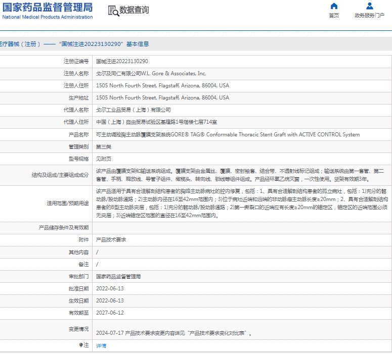Image resolution: width=392 pixels, height=354 pixels.
Task: Click the 型号规格 label
Action: pos(78,159)
